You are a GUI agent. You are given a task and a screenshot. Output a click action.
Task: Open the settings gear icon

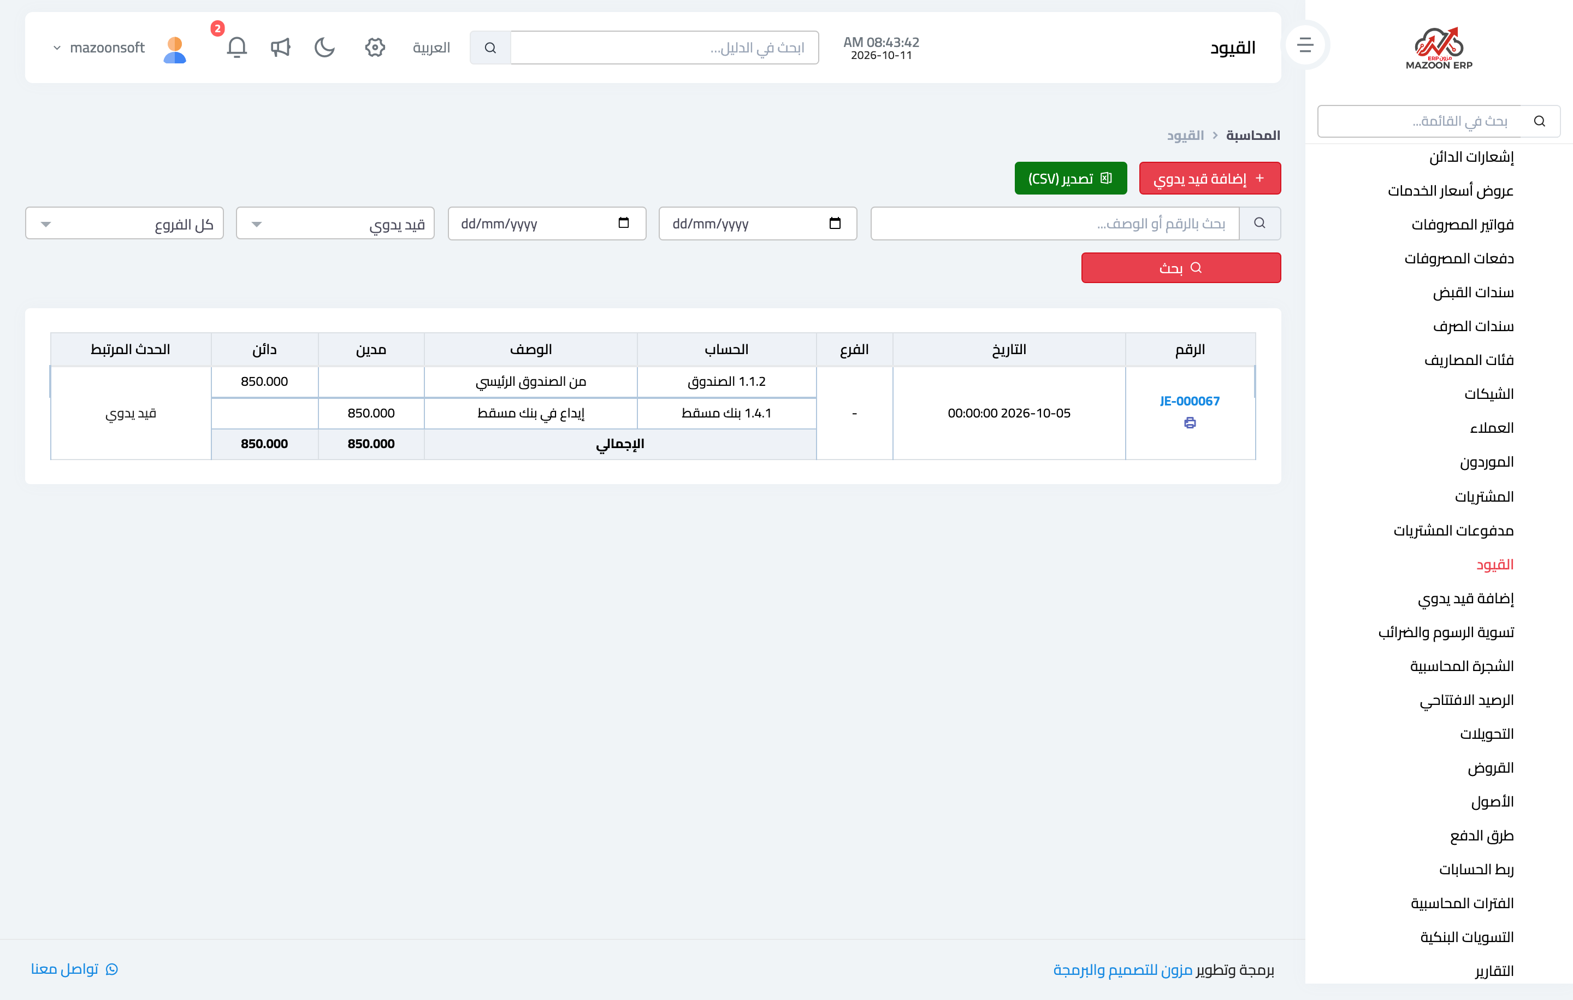click(x=375, y=47)
